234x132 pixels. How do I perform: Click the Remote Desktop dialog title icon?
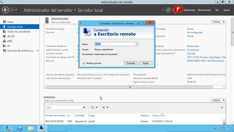(82, 23)
